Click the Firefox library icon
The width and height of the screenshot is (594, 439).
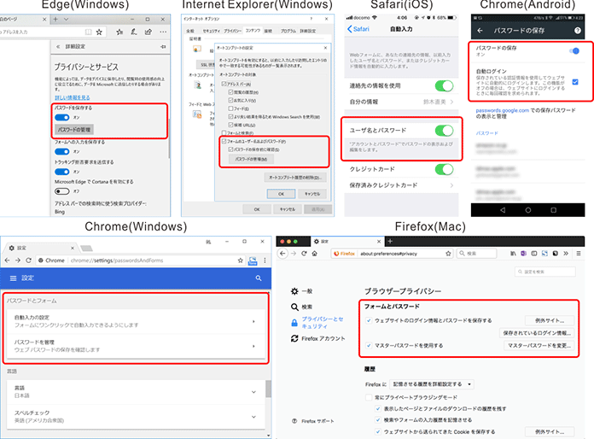(x=513, y=254)
